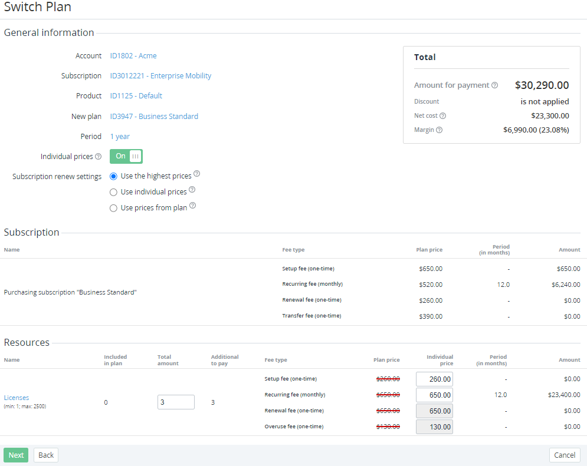Open the Licenses resource link
The height and width of the screenshot is (466, 587).
click(x=17, y=398)
